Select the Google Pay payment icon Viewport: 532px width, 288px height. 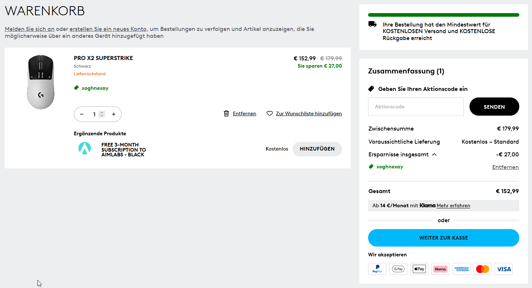point(398,269)
